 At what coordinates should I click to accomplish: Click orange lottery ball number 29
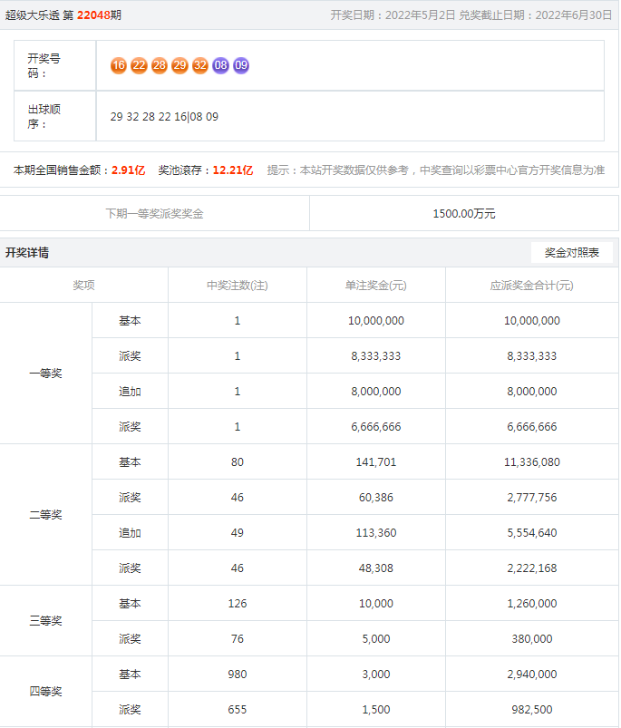pyautogui.click(x=180, y=65)
